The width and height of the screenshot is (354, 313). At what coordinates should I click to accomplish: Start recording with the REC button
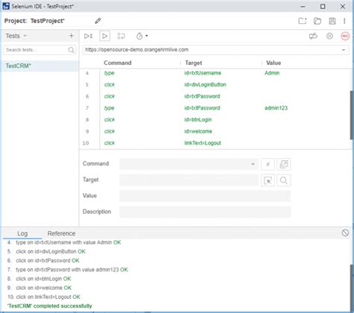click(x=345, y=36)
